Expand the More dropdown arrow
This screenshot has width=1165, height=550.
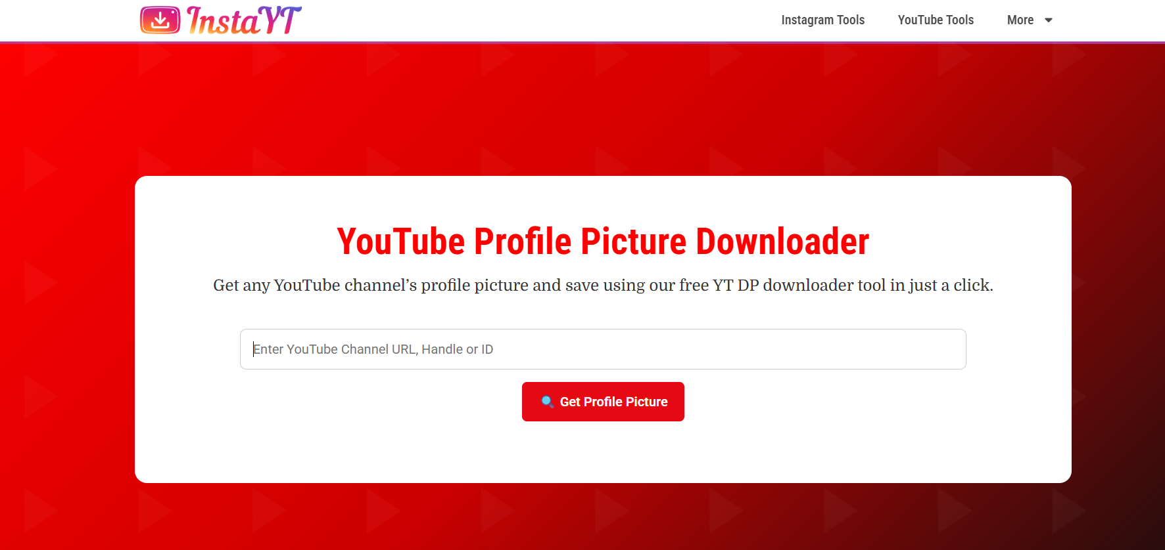coord(1049,20)
